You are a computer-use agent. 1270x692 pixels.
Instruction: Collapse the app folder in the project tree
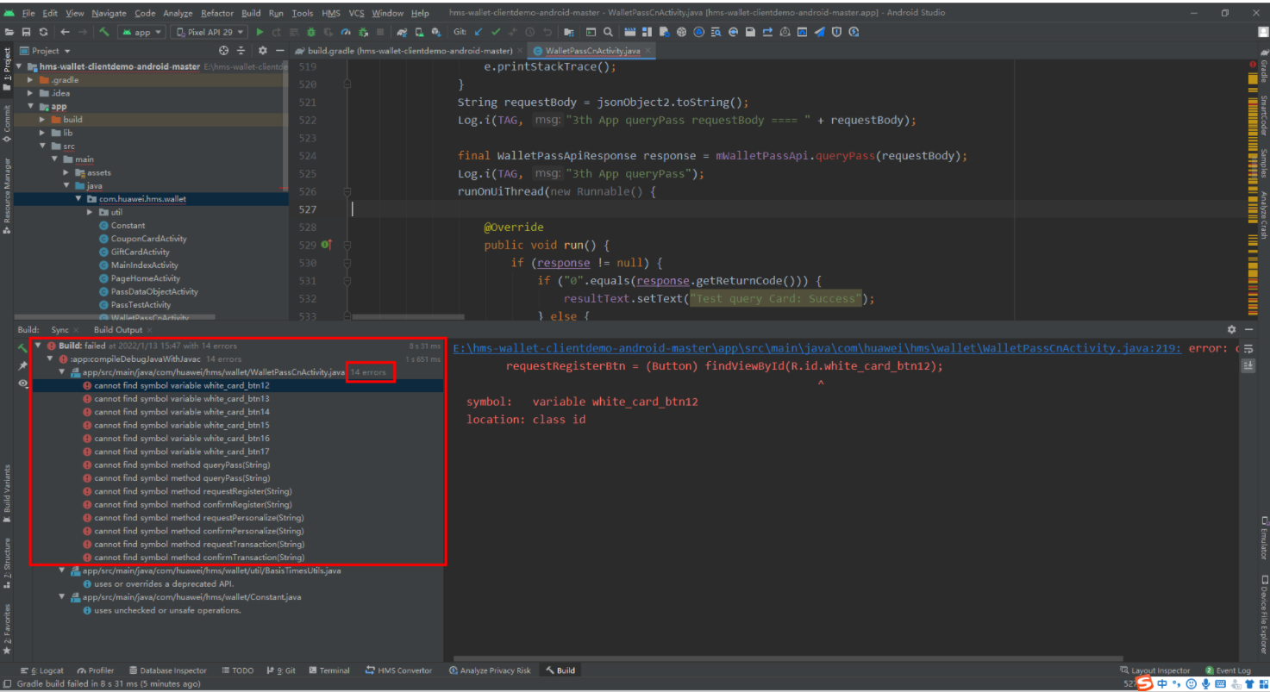32,107
